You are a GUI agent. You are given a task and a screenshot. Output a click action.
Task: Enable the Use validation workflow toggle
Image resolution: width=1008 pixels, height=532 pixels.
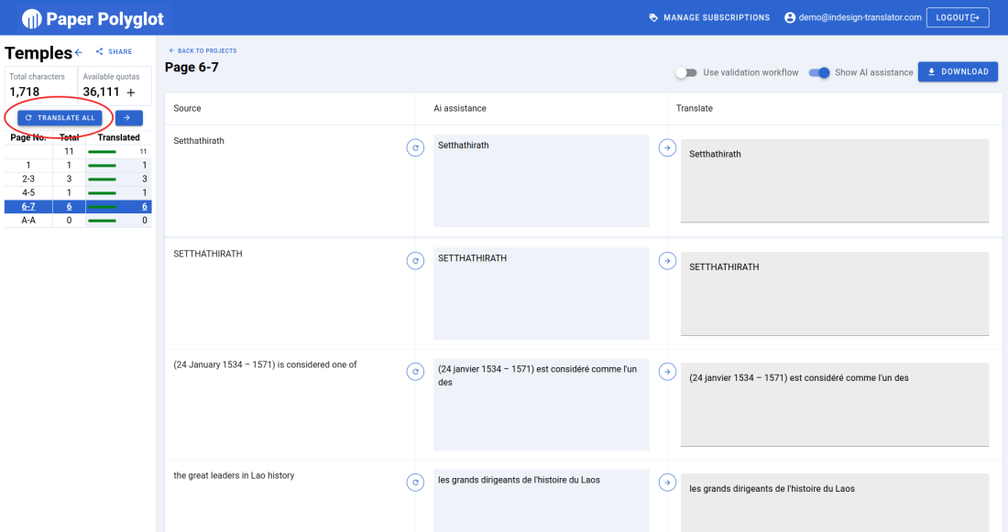click(x=686, y=72)
